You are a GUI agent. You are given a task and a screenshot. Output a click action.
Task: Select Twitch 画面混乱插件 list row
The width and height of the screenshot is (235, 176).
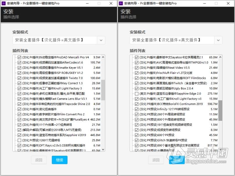tap(176, 83)
